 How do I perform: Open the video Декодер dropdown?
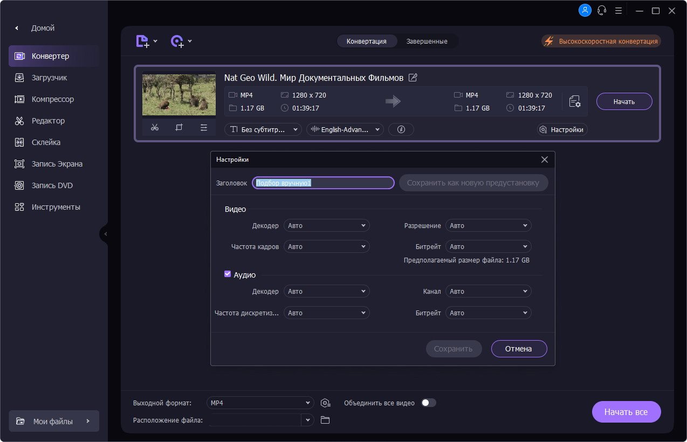coord(327,225)
